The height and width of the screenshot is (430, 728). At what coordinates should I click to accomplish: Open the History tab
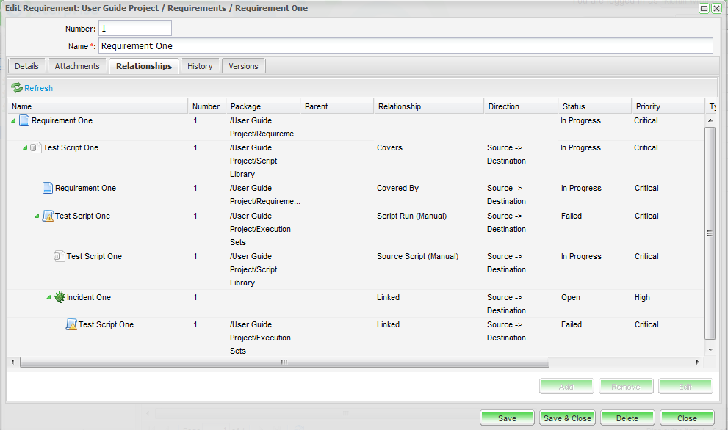point(200,66)
